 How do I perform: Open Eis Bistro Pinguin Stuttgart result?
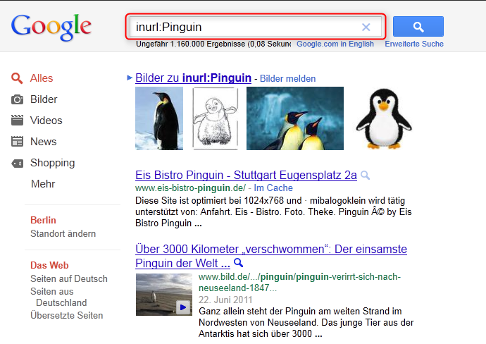pyautogui.click(x=246, y=176)
